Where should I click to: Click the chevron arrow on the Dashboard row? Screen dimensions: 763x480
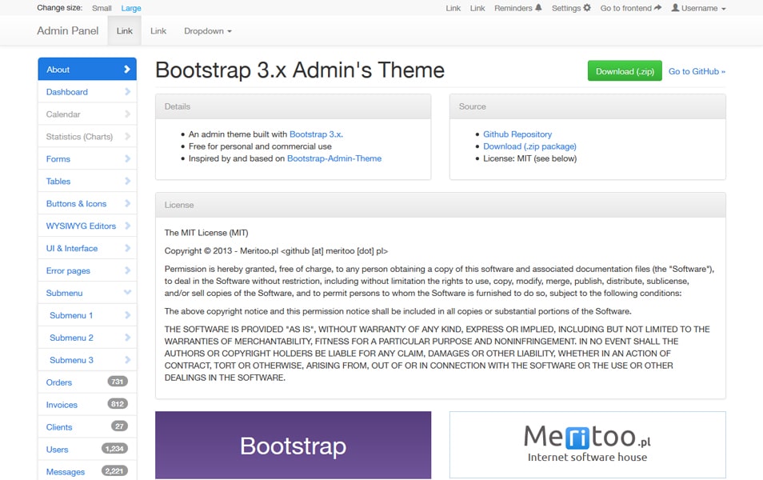127,91
